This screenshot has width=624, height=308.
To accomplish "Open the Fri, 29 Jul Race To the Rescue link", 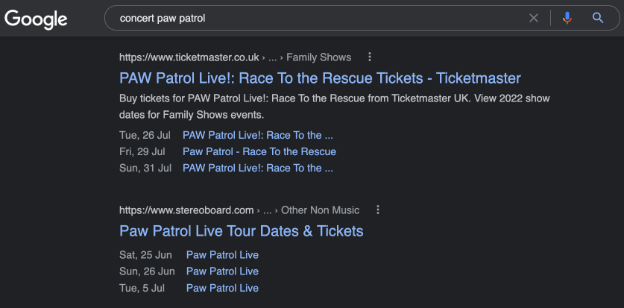I will [259, 151].
